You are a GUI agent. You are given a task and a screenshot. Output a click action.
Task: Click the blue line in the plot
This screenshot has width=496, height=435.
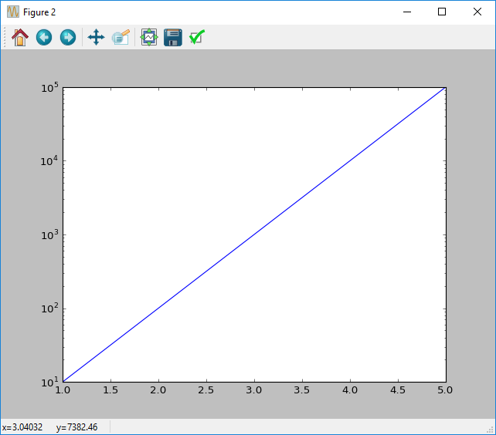(x=254, y=234)
